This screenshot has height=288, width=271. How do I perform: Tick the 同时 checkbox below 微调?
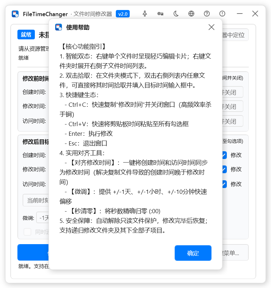[x=27, y=232]
